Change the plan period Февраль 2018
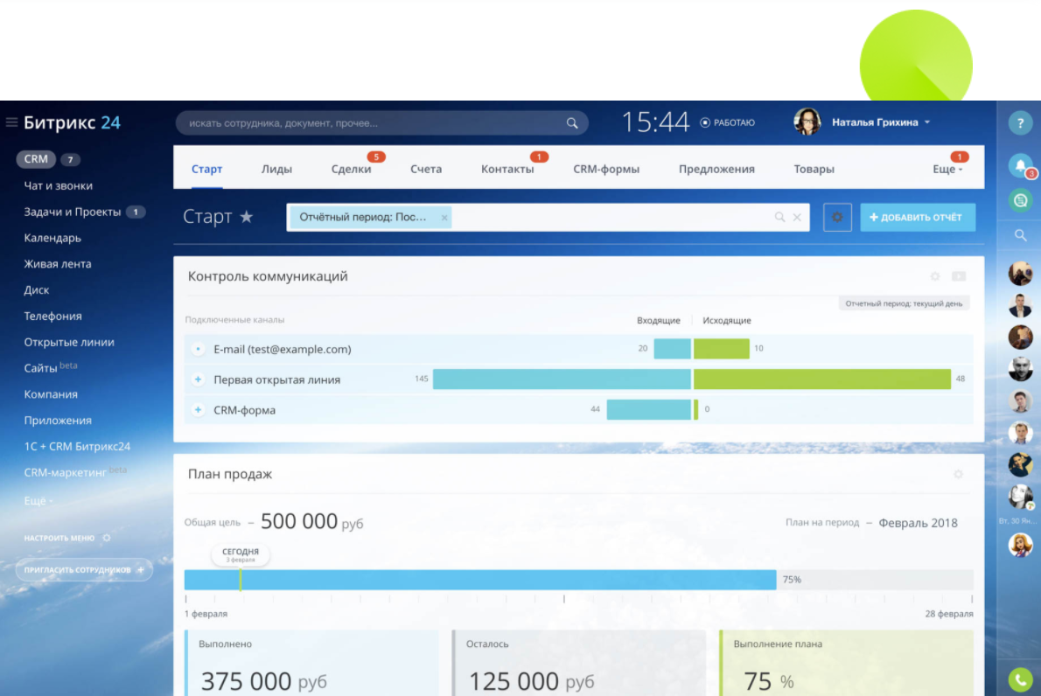Viewport: 1041px width, 696px height. 918,523
